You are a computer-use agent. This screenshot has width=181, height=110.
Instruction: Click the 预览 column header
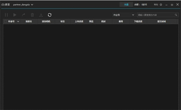tap(91, 21)
